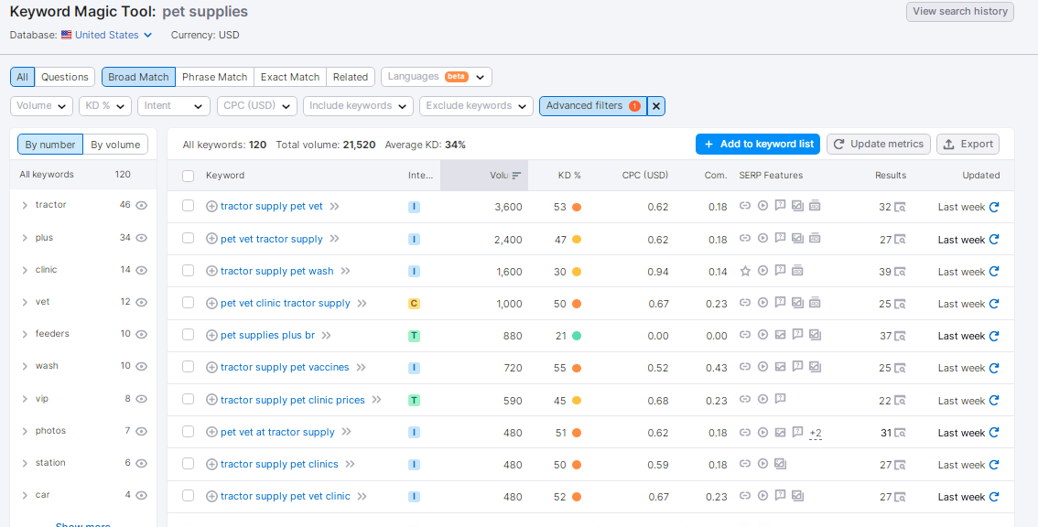
Task: Click the Update metrics button
Action: pyautogui.click(x=879, y=145)
